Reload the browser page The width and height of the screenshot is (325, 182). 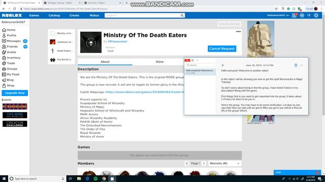[15, 9]
